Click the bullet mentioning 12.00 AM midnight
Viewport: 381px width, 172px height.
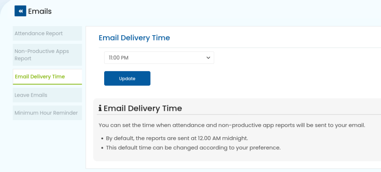(x=177, y=139)
